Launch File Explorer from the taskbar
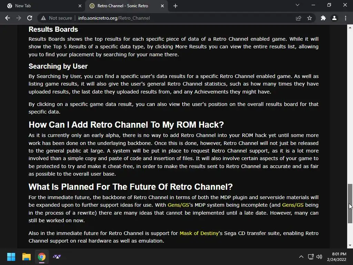353x265 pixels. point(26,257)
